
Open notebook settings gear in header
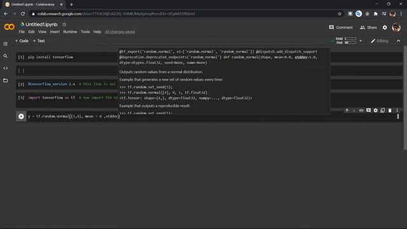coord(385,27)
